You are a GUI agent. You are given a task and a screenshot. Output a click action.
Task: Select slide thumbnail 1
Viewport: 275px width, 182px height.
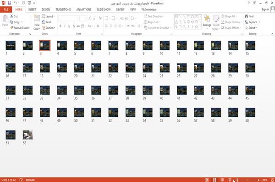click(x=11, y=46)
